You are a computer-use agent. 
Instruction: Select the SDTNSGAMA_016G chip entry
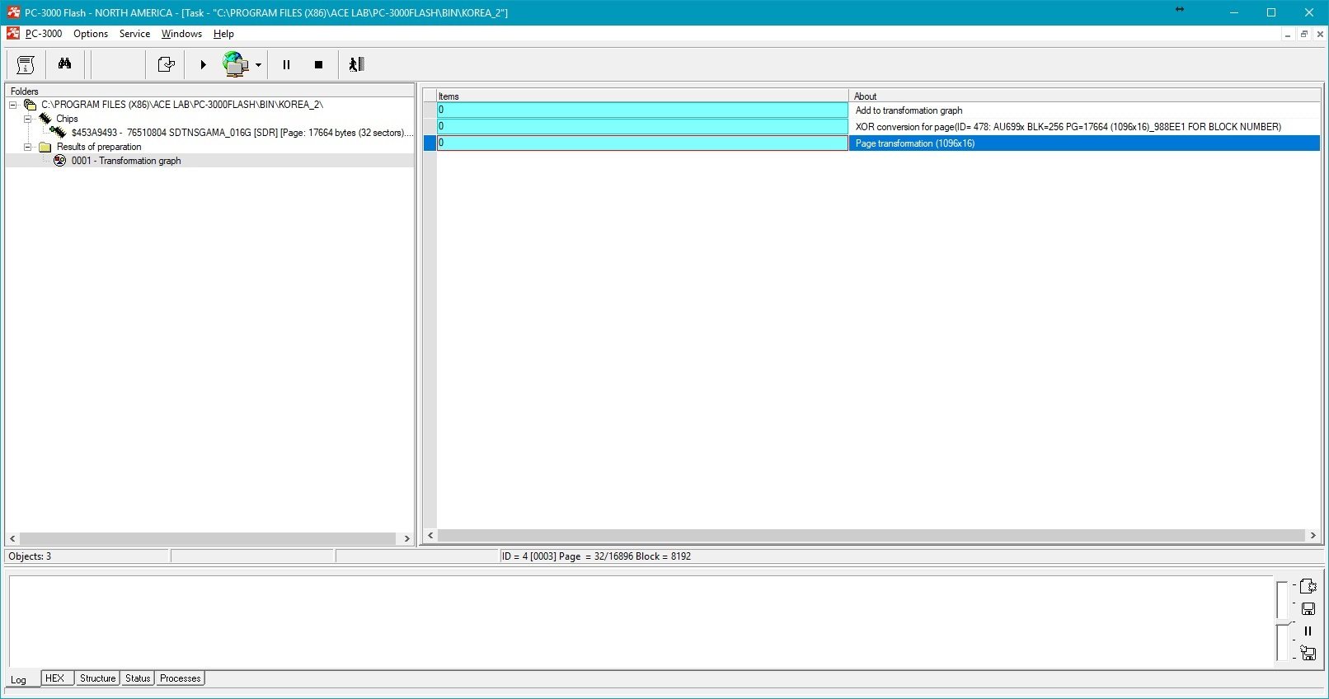point(242,133)
